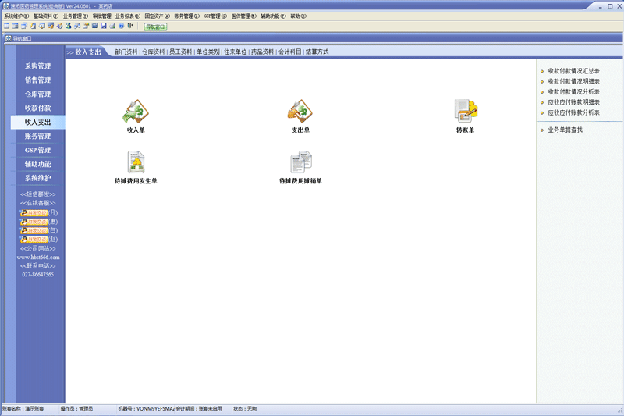Click the printer toolbar icon
Screen dimensions: 624x416
(x=112, y=26)
